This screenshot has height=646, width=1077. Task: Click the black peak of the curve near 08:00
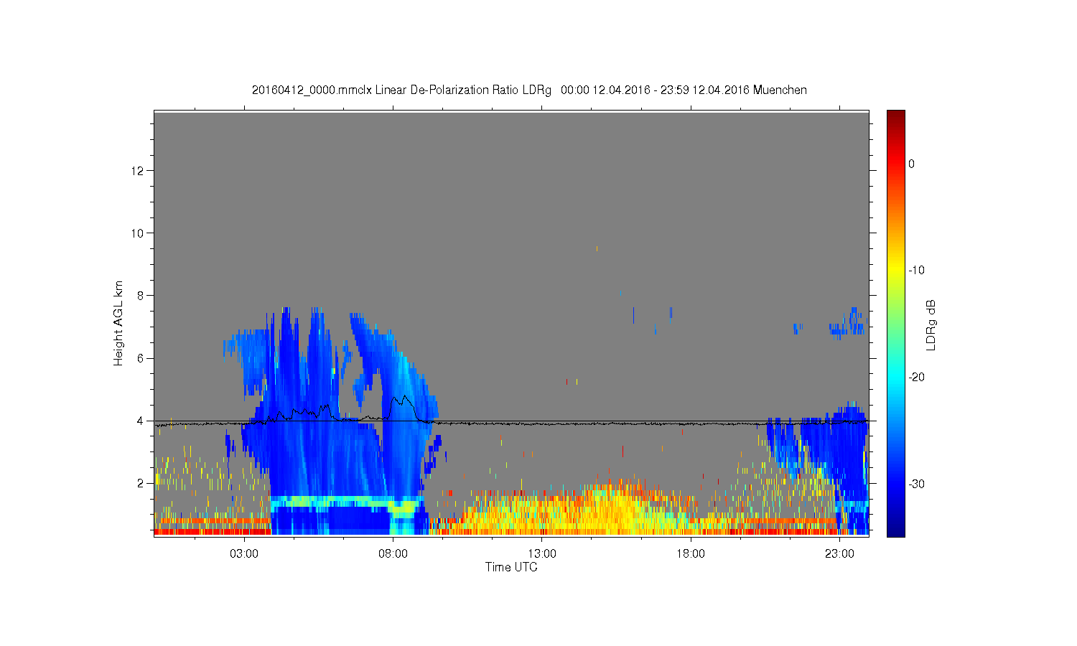pos(405,396)
